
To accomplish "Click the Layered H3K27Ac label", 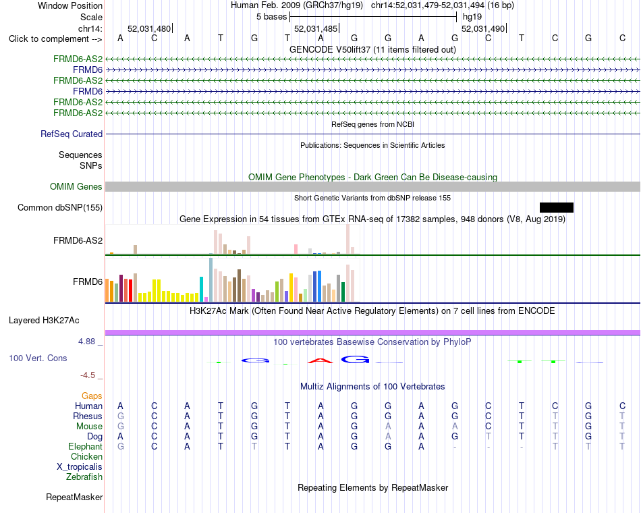I will click(x=44, y=321).
